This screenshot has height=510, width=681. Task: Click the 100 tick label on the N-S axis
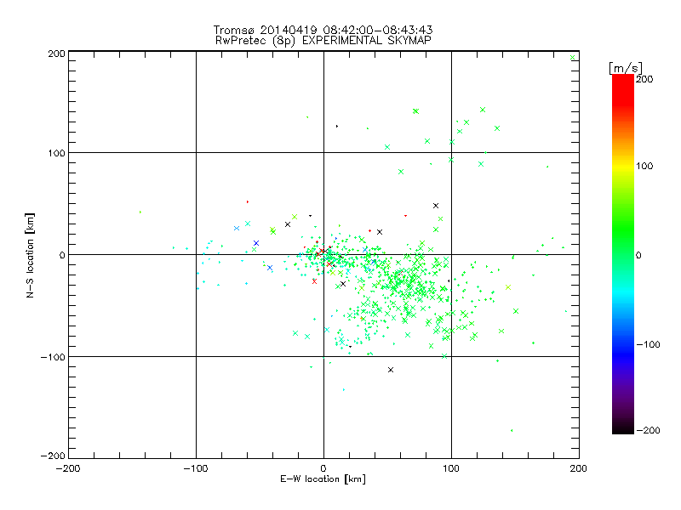click(x=56, y=153)
